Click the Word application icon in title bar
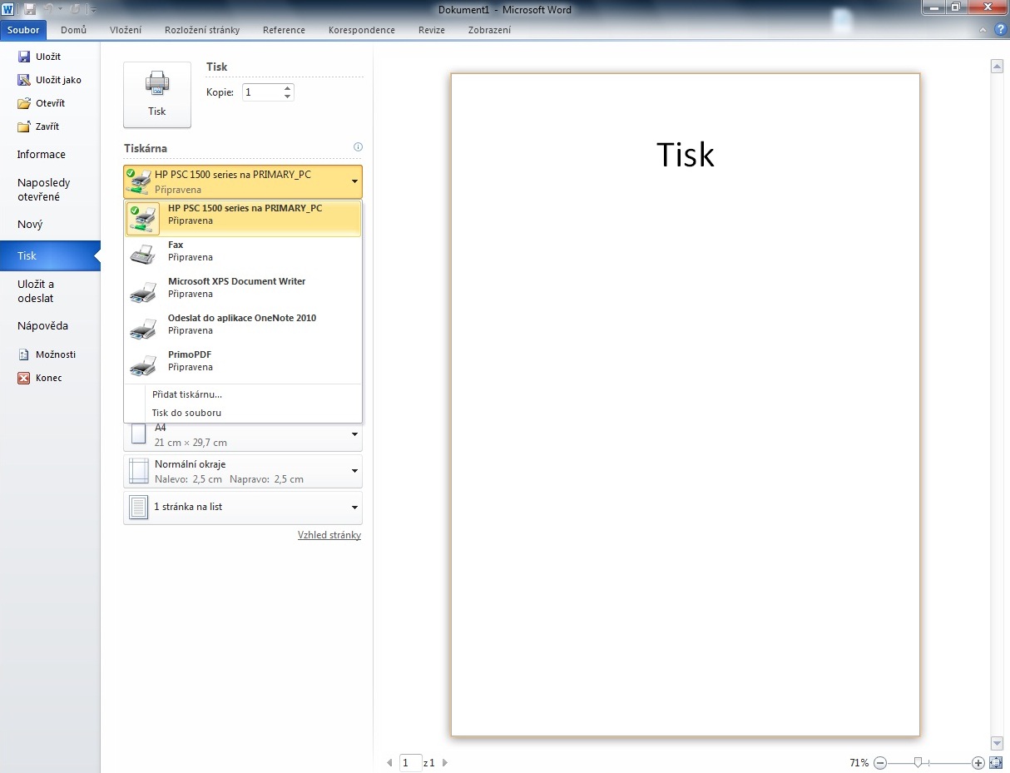This screenshot has height=773, width=1010. pyautogui.click(x=8, y=9)
